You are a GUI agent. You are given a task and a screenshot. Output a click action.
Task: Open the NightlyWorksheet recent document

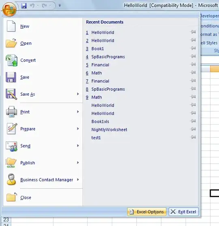coord(109,129)
